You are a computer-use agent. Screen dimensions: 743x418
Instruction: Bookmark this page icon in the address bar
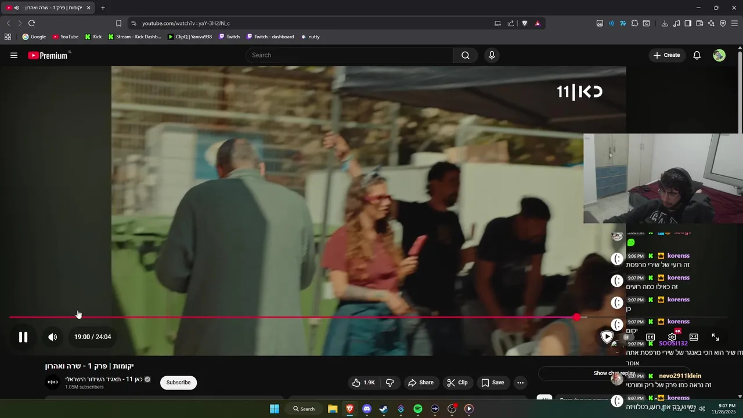click(x=118, y=23)
